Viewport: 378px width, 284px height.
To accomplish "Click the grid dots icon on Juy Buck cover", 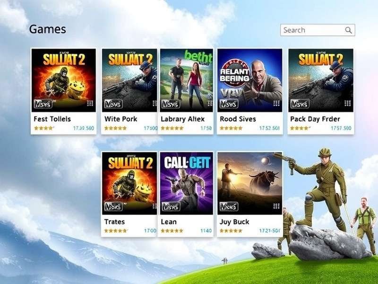I will pos(276,206).
